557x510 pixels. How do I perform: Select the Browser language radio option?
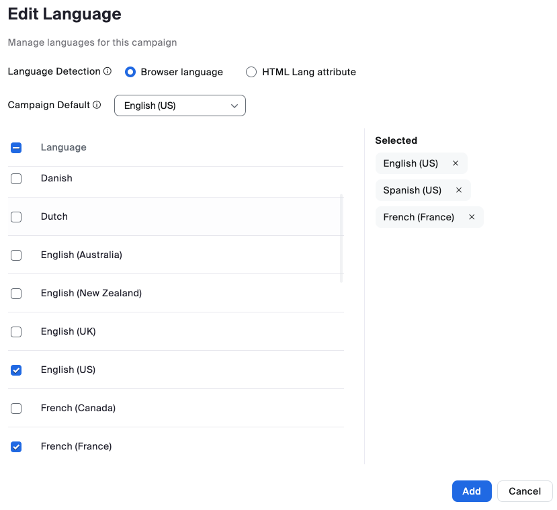[x=130, y=72]
